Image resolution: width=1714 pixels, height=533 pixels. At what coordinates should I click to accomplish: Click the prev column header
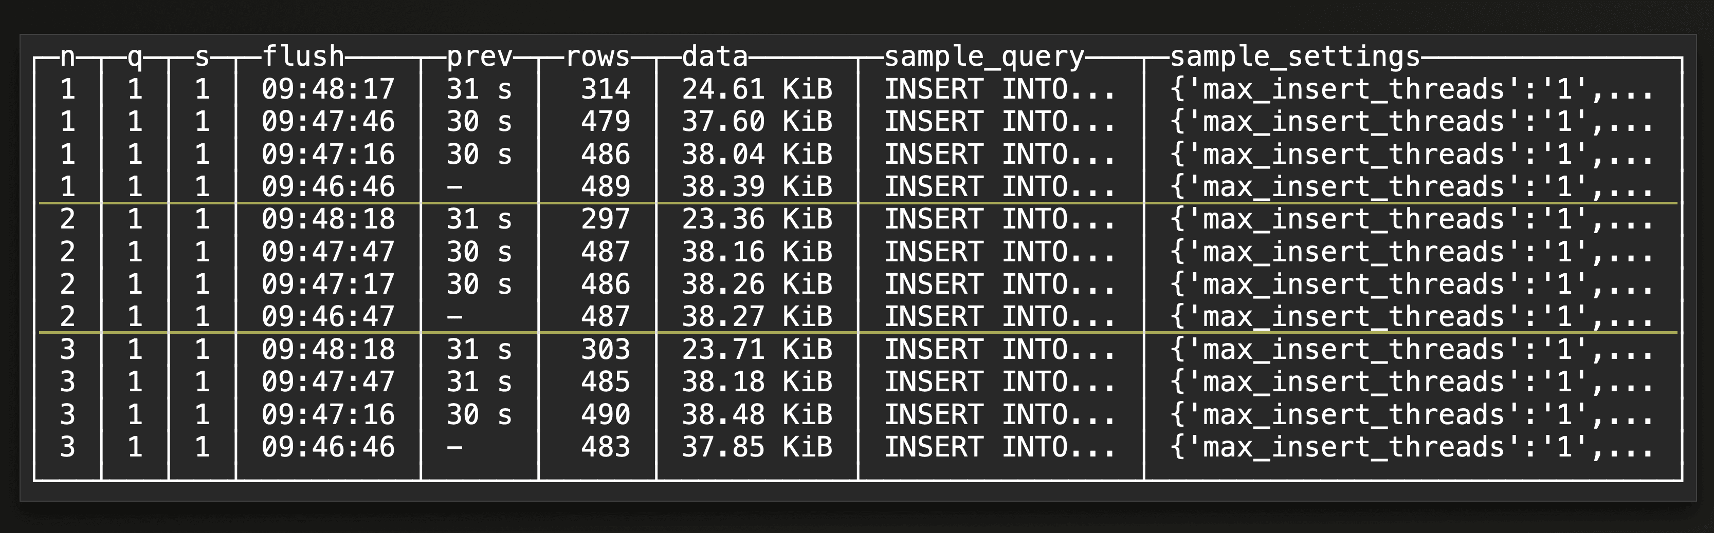click(479, 56)
